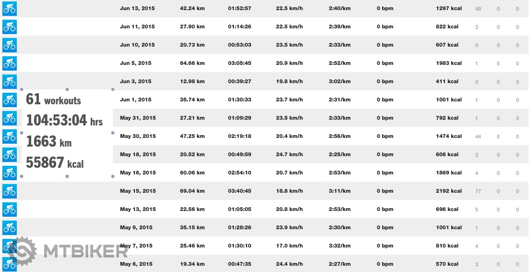Click the 2192 kcal calorie value
Screen dimensions: 530x272
tap(449, 191)
